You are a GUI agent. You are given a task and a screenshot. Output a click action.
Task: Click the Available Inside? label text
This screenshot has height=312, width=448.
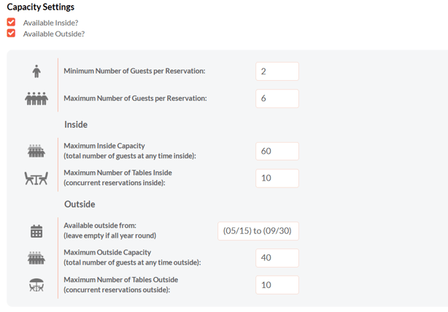pyautogui.click(x=50, y=23)
